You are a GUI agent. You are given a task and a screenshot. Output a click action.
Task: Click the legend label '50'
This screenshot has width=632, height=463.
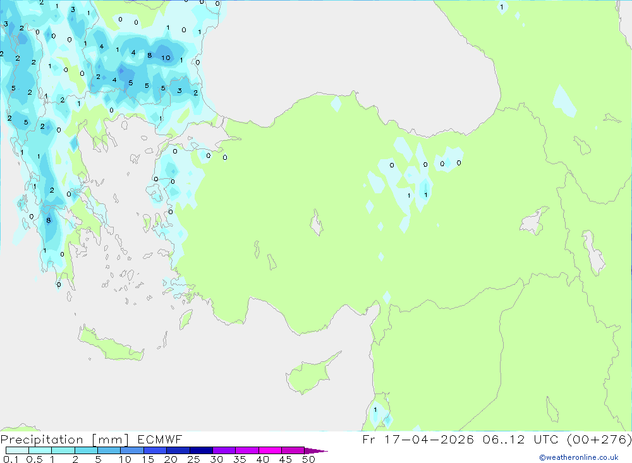tap(308, 459)
